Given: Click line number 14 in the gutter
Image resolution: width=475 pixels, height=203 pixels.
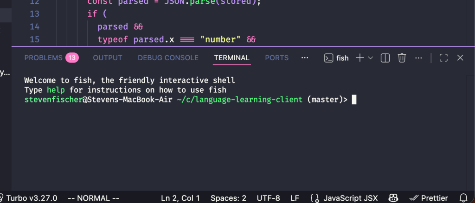Looking at the screenshot, I should (34, 26).
